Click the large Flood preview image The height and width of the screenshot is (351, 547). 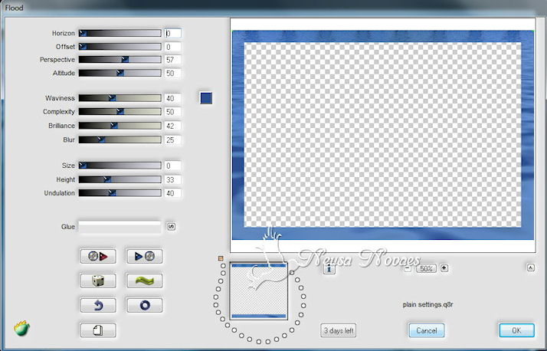tap(383, 135)
